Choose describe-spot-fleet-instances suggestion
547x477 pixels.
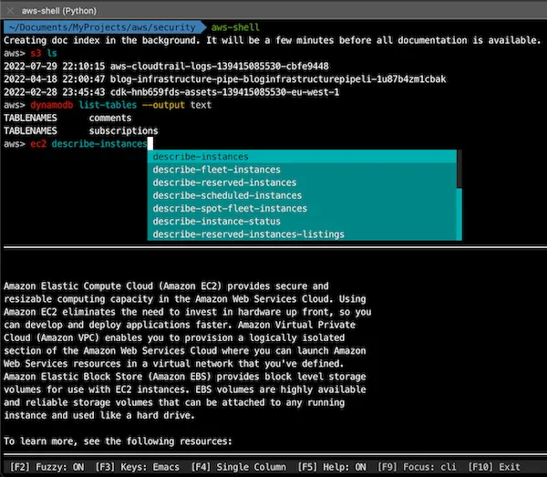tap(302, 208)
